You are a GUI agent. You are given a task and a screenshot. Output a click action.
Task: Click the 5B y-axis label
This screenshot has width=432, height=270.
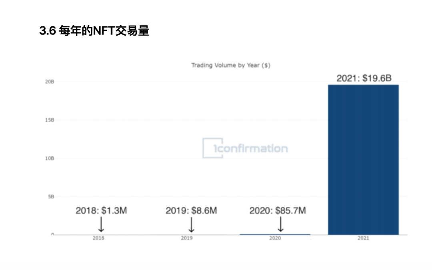pos(51,197)
